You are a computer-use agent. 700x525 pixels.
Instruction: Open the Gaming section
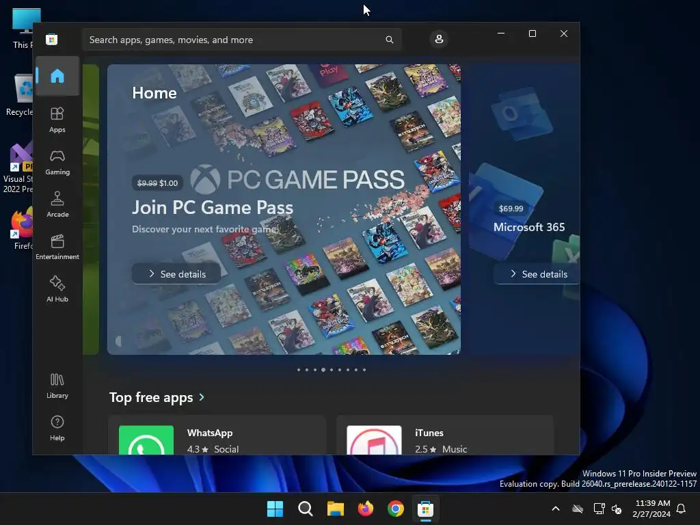[x=57, y=163]
